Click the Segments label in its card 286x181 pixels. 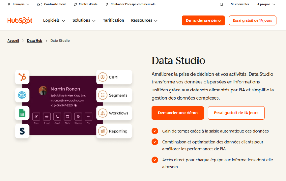point(118,95)
